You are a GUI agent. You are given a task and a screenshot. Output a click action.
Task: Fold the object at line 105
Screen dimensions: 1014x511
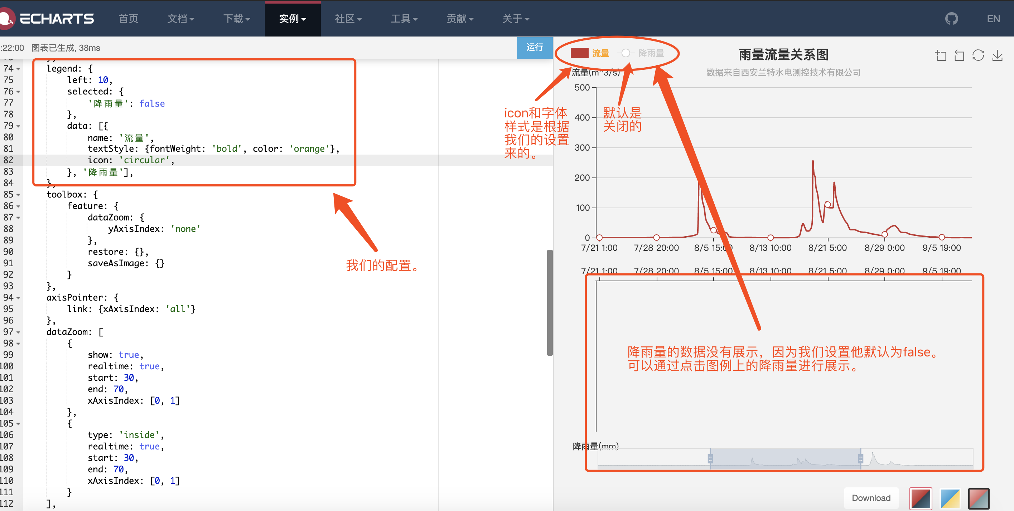18,424
